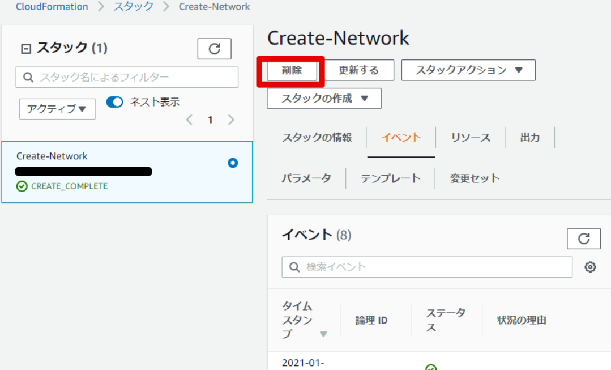Screen dimensions: 611x370
Task: Open the スタックの作成 dropdown
Action: tap(323, 98)
